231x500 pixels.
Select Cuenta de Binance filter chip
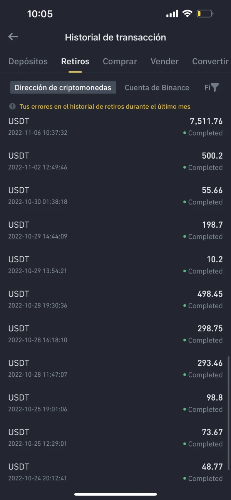click(157, 87)
